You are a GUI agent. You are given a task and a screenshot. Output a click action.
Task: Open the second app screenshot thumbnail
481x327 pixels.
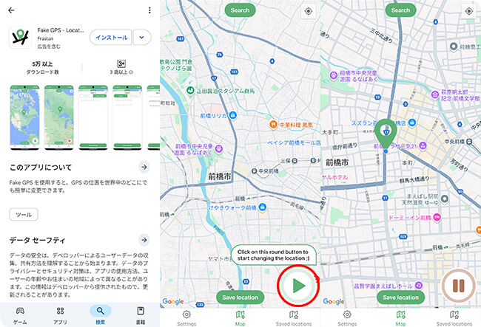[x=59, y=117]
